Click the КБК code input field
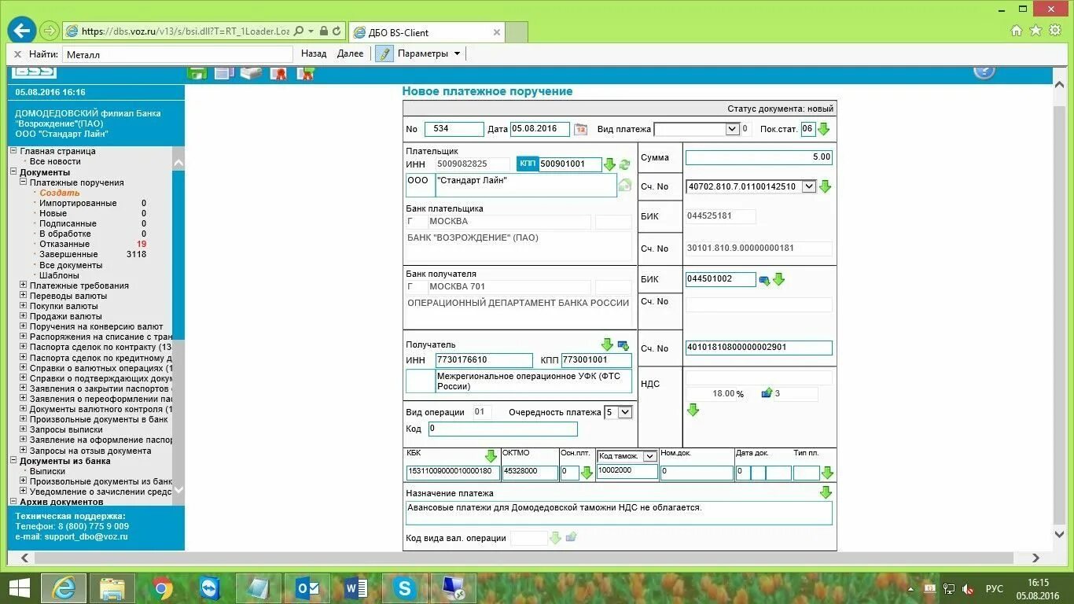The width and height of the screenshot is (1074, 604). click(453, 472)
